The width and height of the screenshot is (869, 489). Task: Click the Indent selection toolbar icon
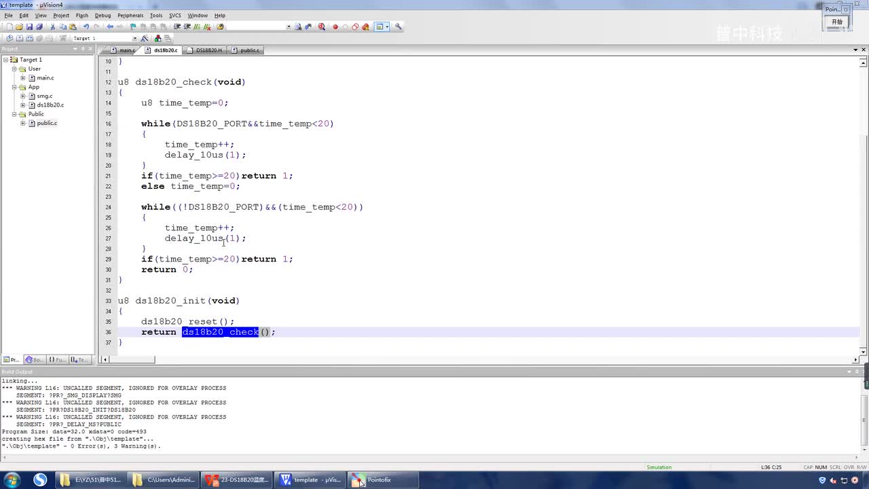(x=177, y=27)
